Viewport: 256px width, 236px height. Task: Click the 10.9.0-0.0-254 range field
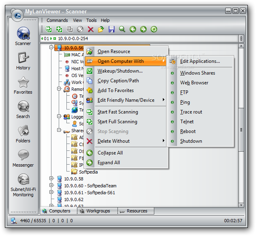(139, 39)
